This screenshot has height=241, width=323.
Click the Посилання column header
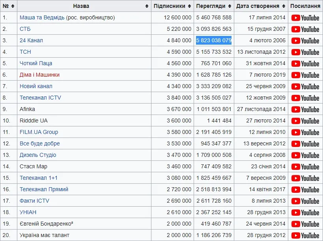coord(305,6)
